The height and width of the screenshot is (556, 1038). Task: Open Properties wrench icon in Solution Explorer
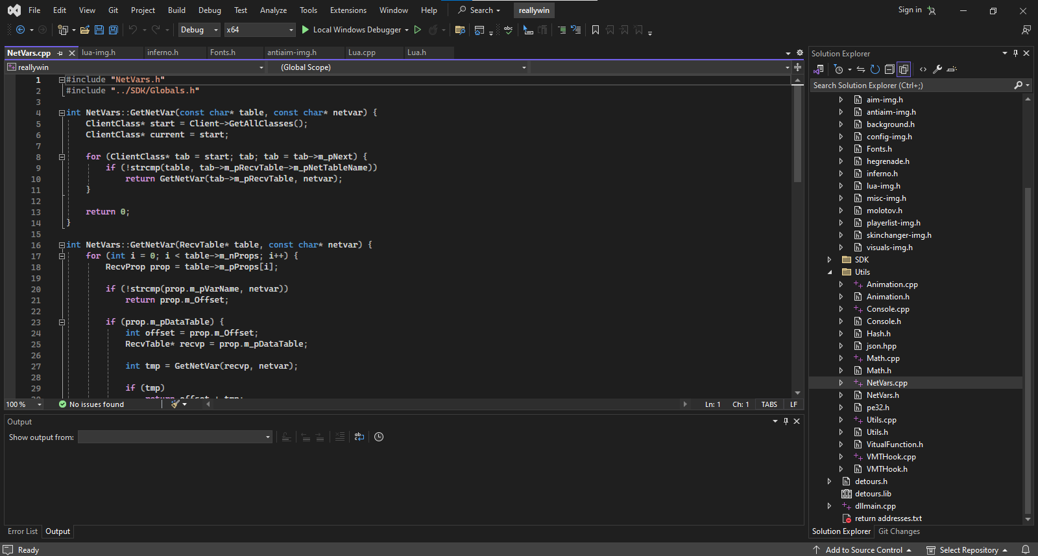(x=937, y=69)
